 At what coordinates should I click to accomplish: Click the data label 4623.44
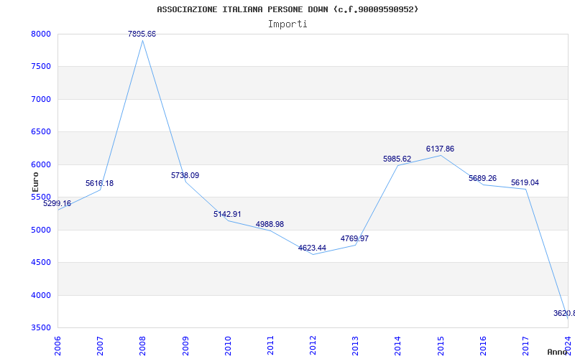click(x=312, y=248)
